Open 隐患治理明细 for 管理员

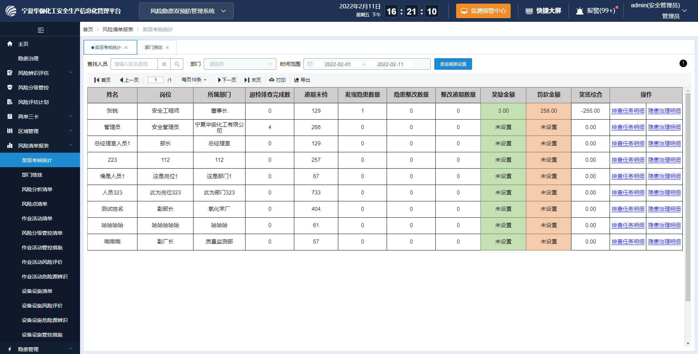(x=664, y=127)
